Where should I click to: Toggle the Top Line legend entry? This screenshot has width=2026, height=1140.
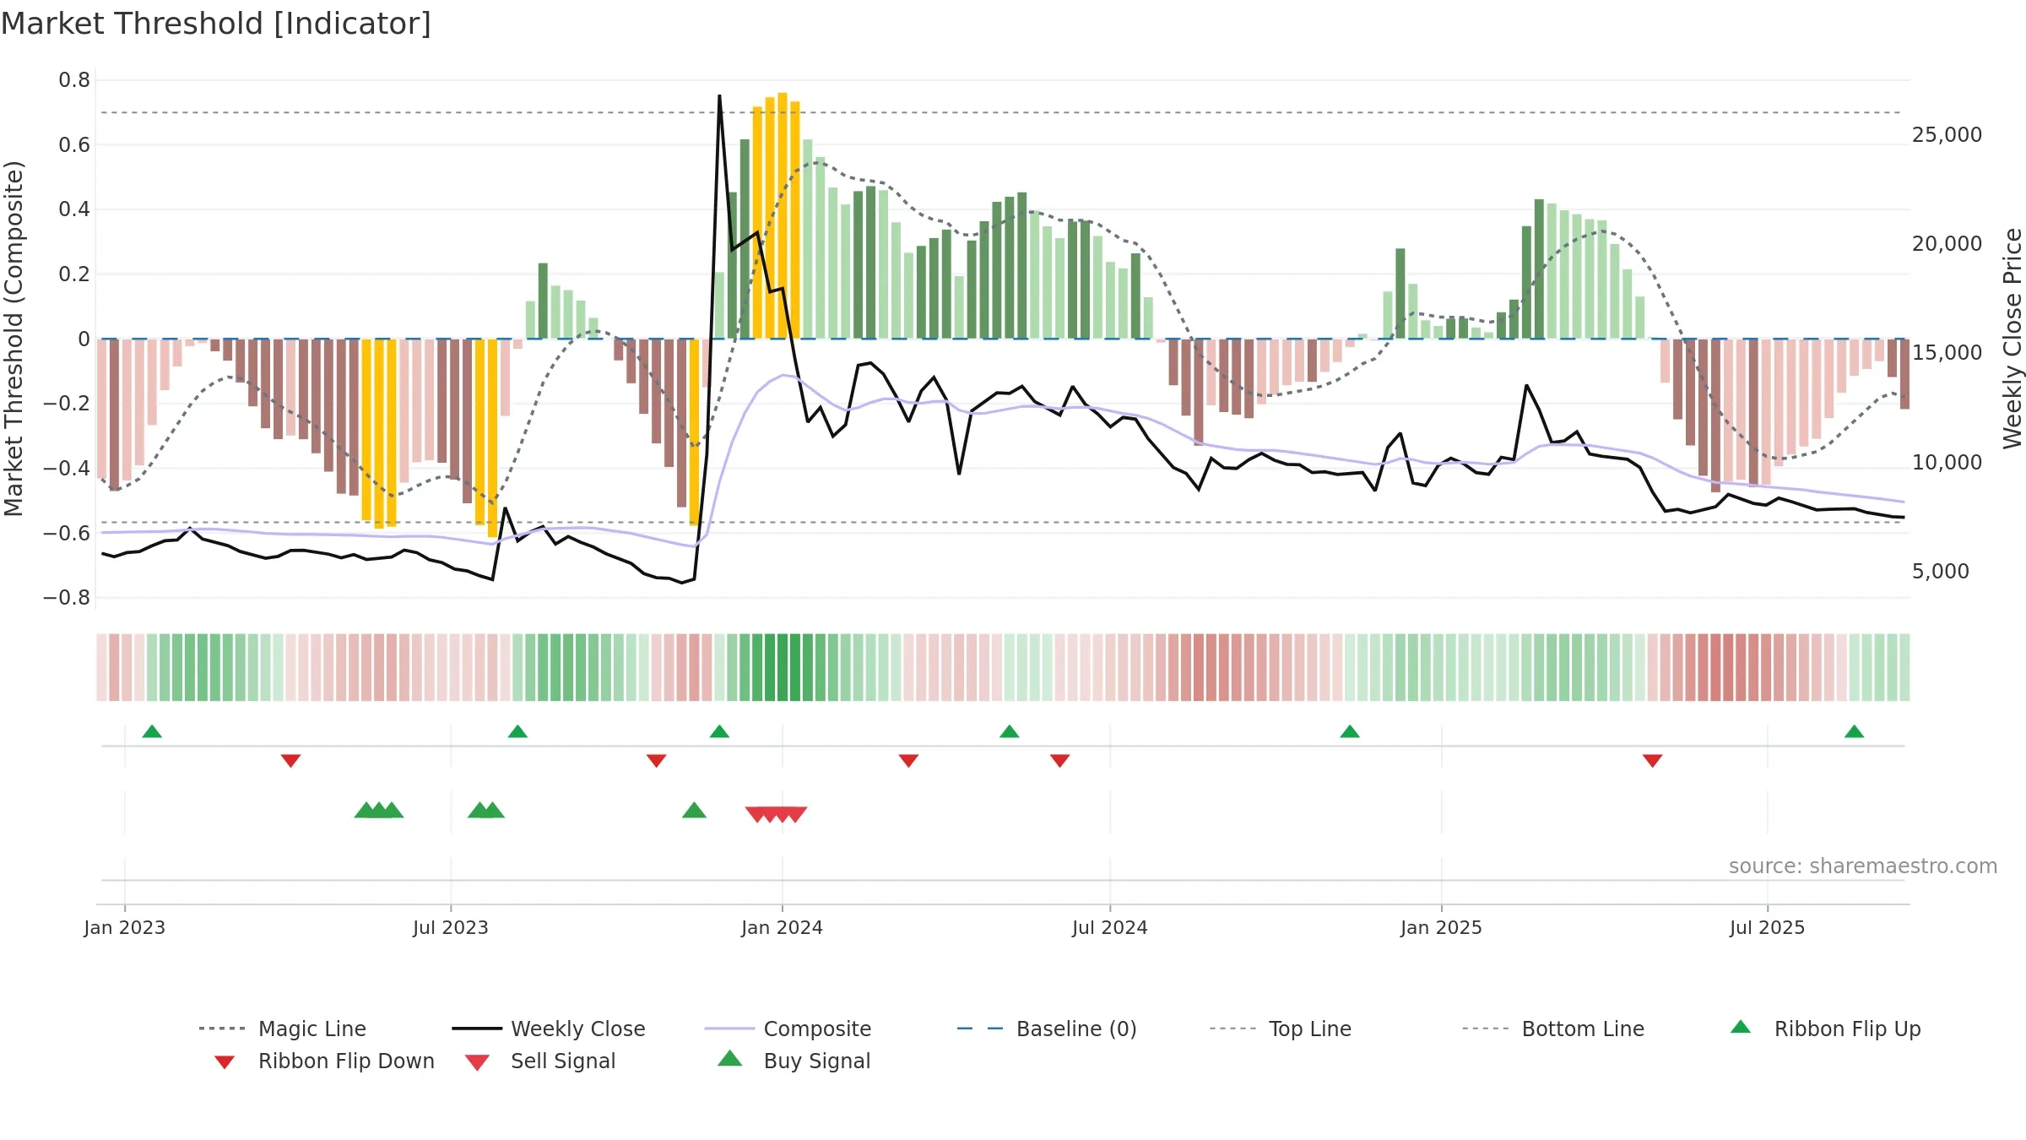1280,1029
